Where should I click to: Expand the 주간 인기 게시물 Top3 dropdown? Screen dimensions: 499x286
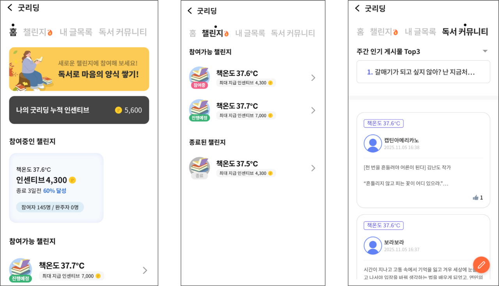pos(485,51)
